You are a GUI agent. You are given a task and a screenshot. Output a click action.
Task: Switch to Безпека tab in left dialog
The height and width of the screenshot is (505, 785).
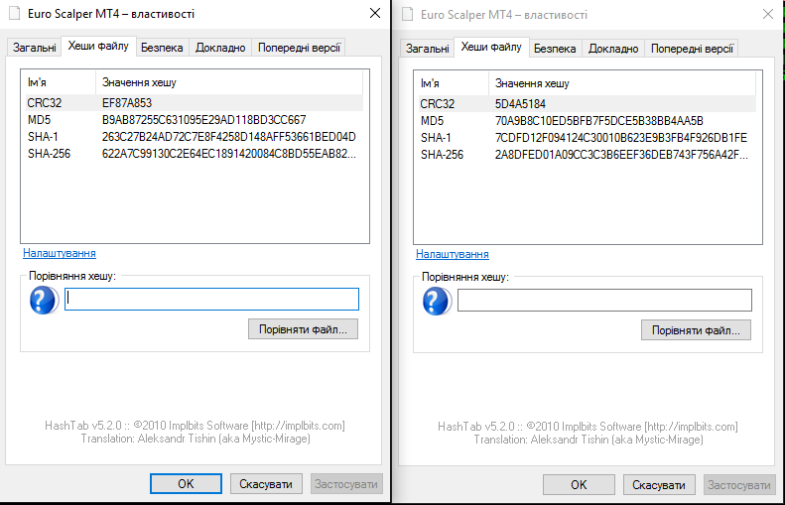tap(162, 48)
